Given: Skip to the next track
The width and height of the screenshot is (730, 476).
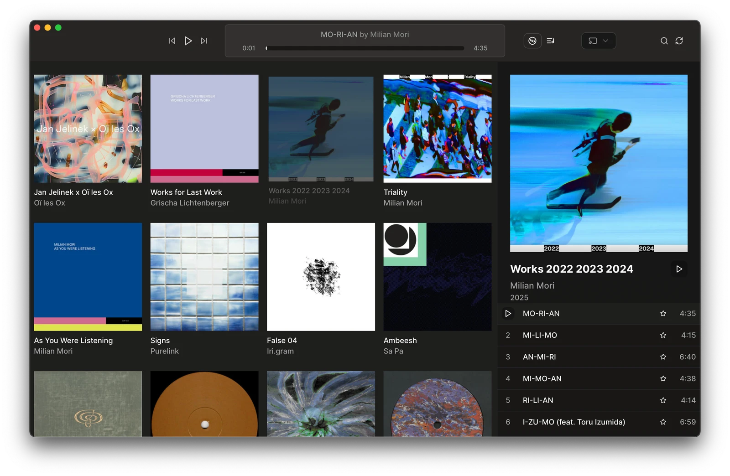Looking at the screenshot, I should click(x=204, y=41).
